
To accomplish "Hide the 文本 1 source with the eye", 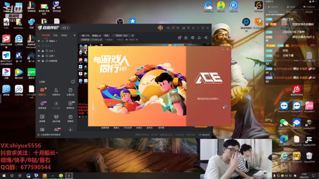I will coord(39,51).
